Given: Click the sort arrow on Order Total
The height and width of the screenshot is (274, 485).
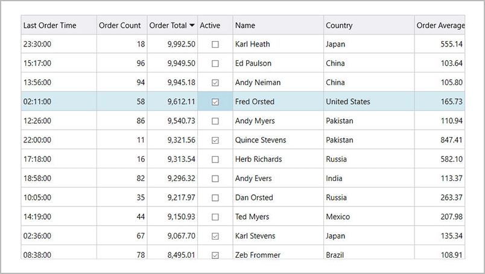Looking at the screenshot, I should click(192, 25).
